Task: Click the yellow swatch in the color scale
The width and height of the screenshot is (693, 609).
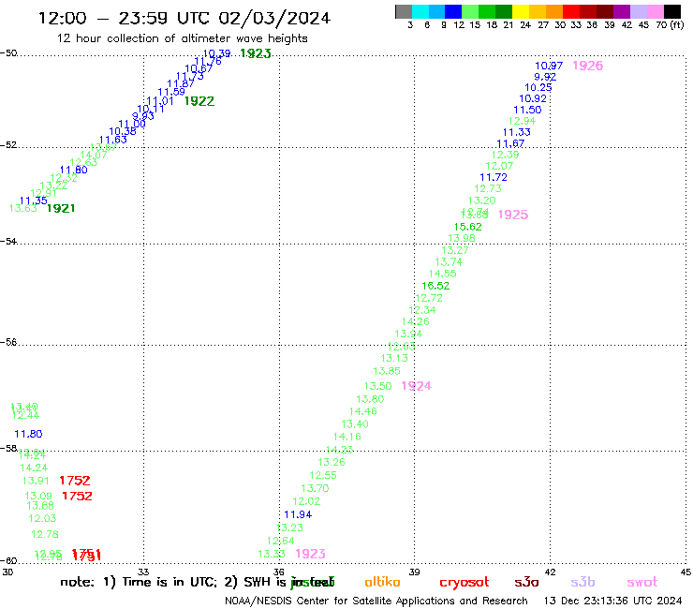Action: tap(520, 11)
